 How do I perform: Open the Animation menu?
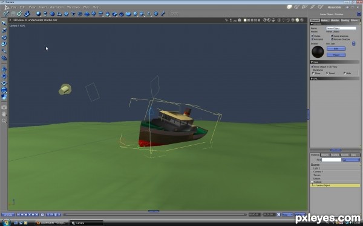pyautogui.click(x=57, y=7)
